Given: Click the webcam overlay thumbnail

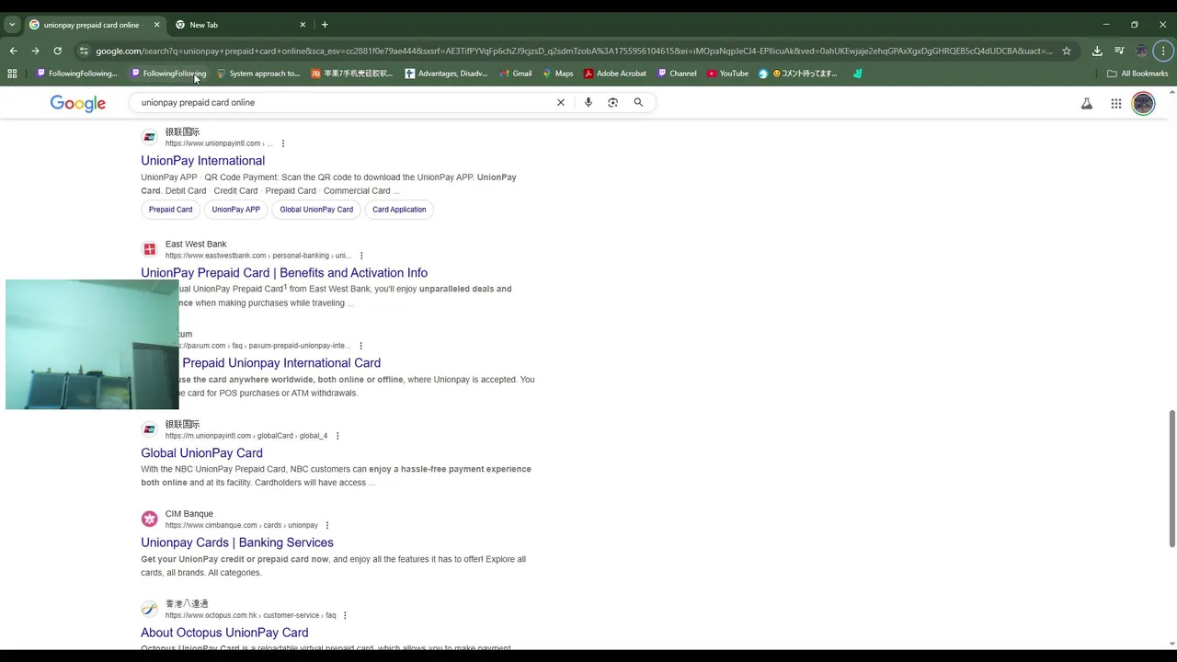Looking at the screenshot, I should (92, 345).
